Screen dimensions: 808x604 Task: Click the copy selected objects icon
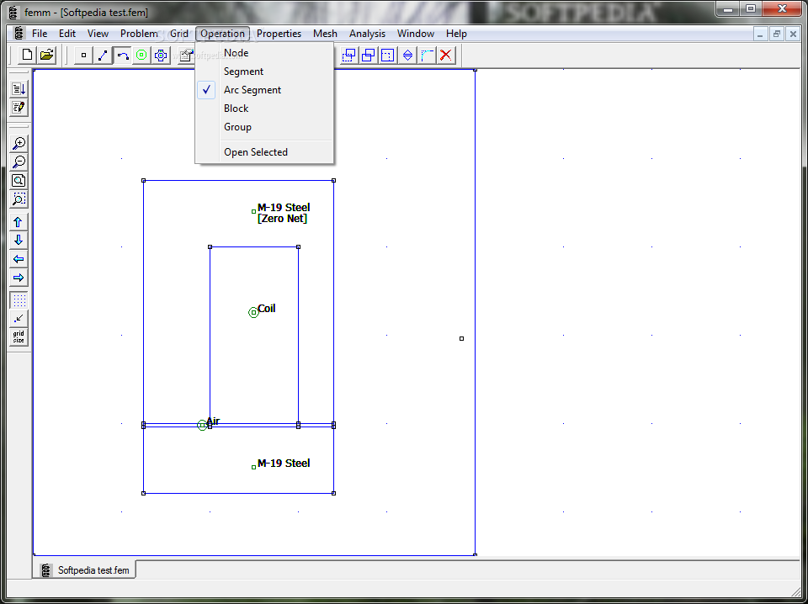click(369, 55)
